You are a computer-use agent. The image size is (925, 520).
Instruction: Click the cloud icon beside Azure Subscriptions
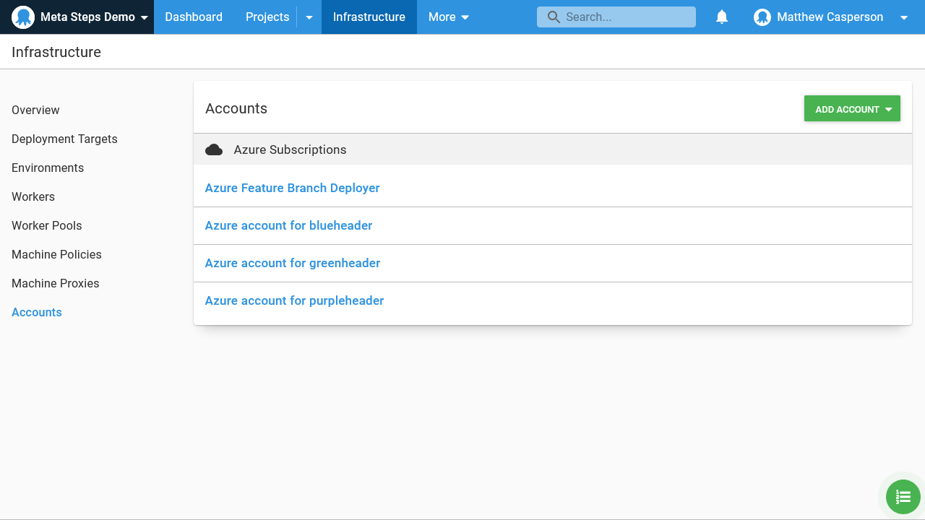click(214, 149)
